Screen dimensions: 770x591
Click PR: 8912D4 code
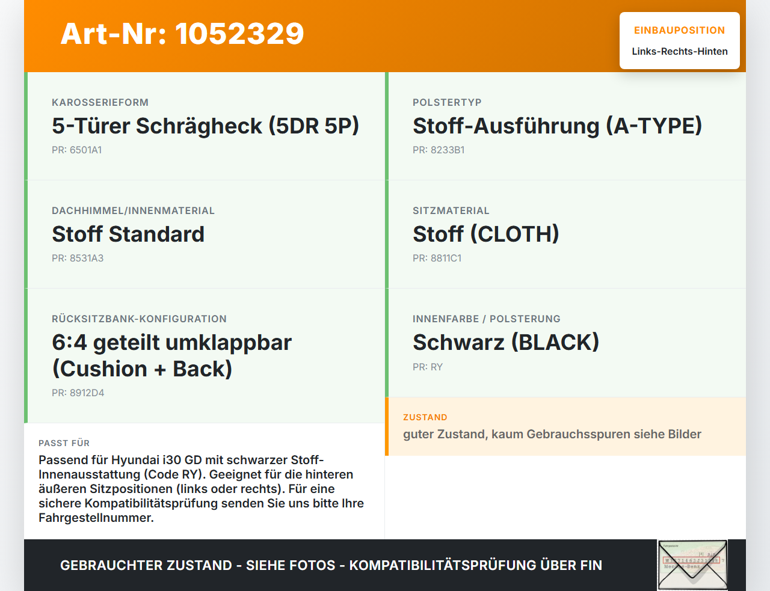point(78,393)
